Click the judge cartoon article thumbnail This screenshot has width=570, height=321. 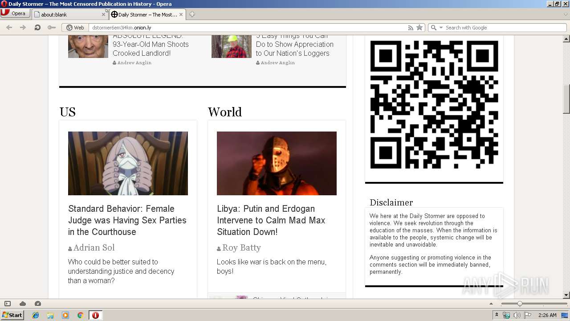(x=128, y=163)
